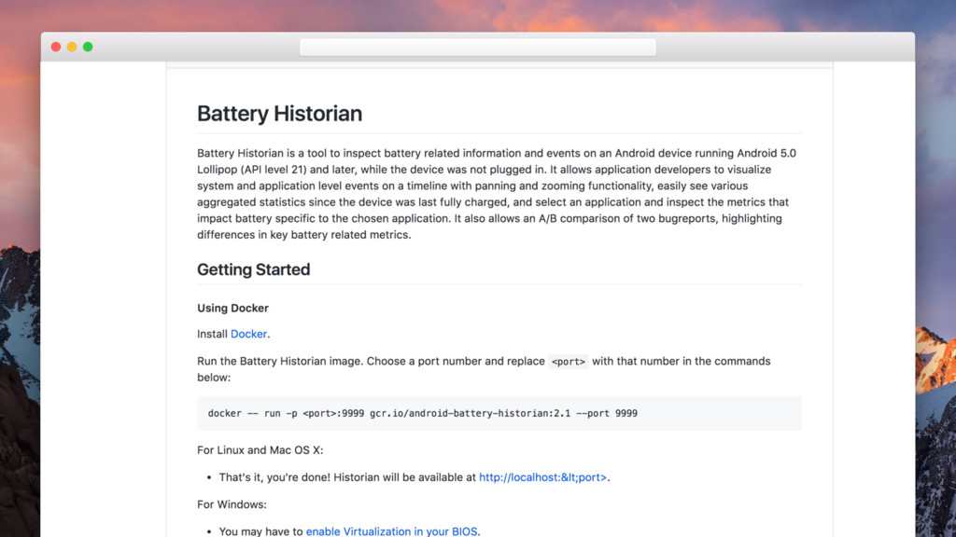
Task: Open the http://localhost:<port> link
Action: [542, 477]
